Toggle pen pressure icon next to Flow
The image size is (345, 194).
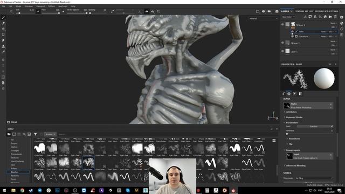pos(63,11)
